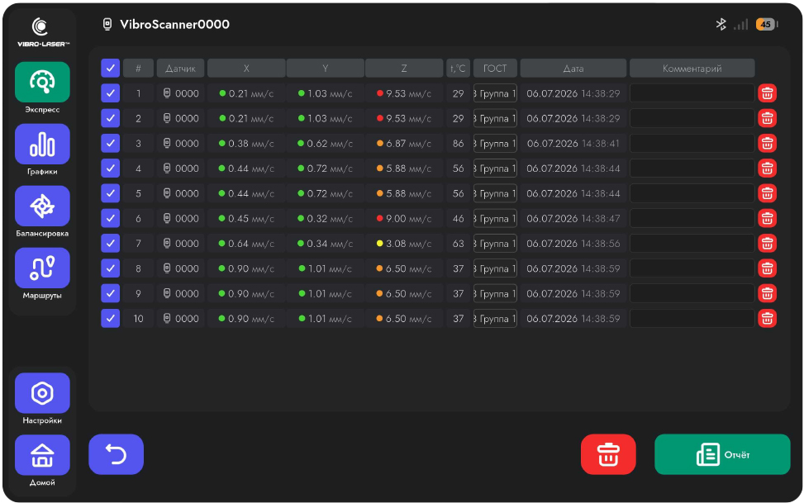Click the comment field in row 7

[692, 244]
